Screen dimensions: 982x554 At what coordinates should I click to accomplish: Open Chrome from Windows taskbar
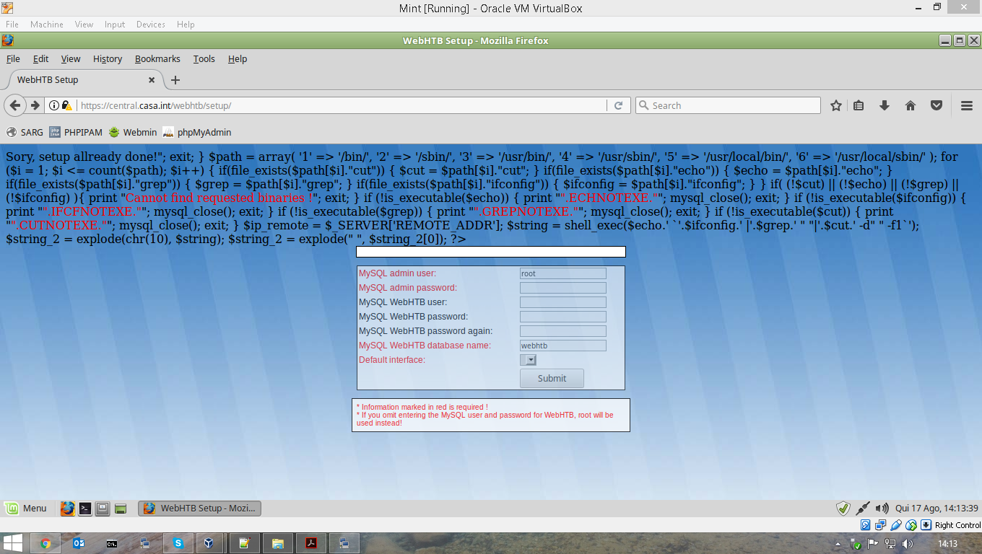click(45, 543)
